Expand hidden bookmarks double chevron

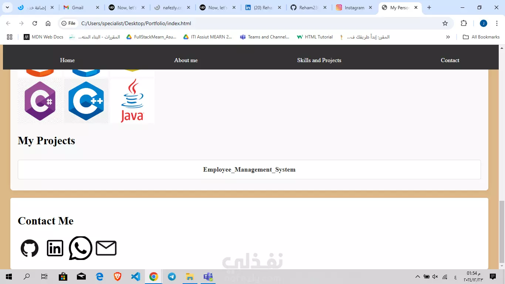tap(448, 37)
